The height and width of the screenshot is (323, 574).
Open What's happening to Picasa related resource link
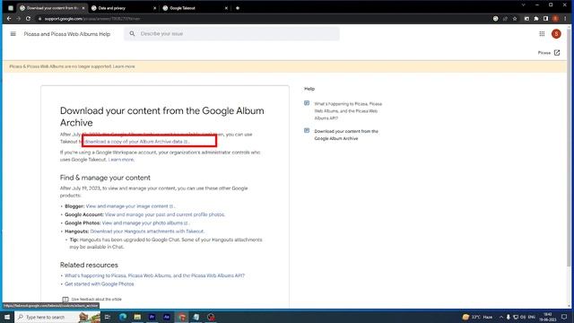click(x=154, y=275)
